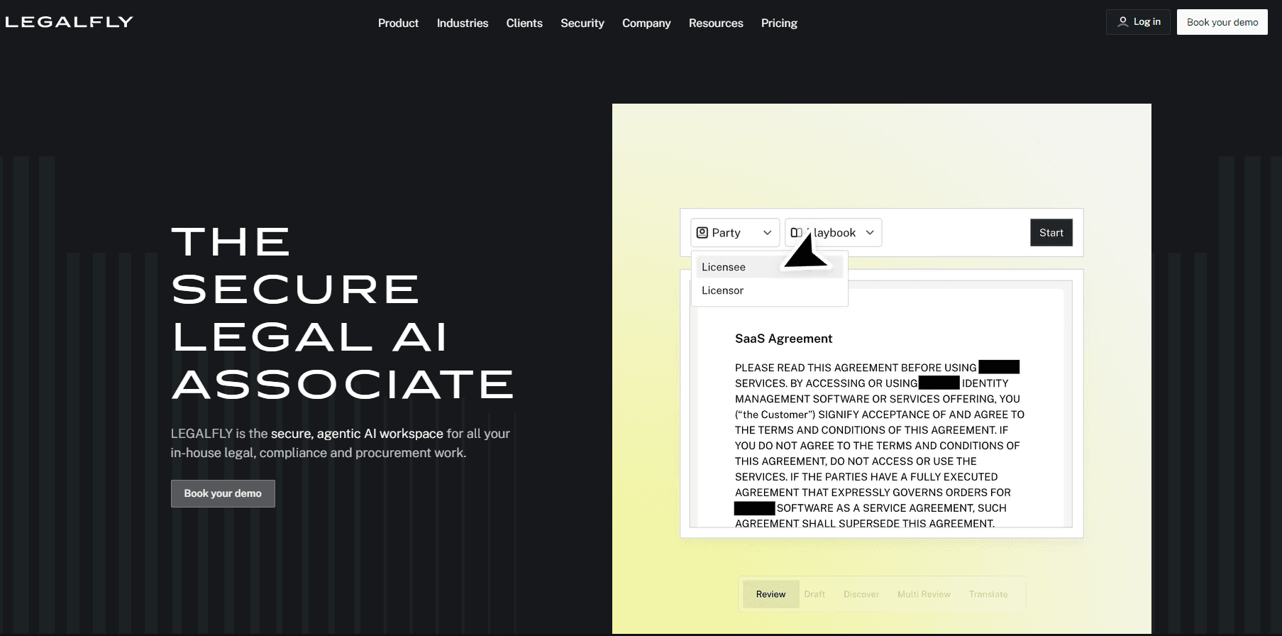Open the Company menu
The width and height of the screenshot is (1282, 636).
click(x=646, y=23)
